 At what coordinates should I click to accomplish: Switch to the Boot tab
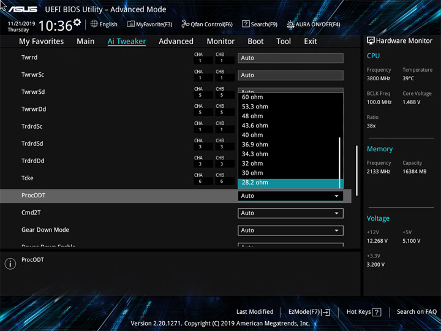(x=255, y=42)
